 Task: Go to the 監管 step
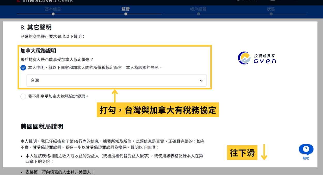[x=126, y=9]
